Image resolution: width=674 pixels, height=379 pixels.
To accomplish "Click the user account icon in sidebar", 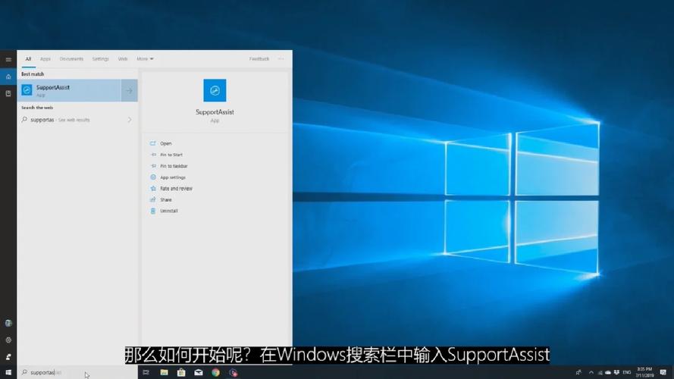I will click(8, 323).
